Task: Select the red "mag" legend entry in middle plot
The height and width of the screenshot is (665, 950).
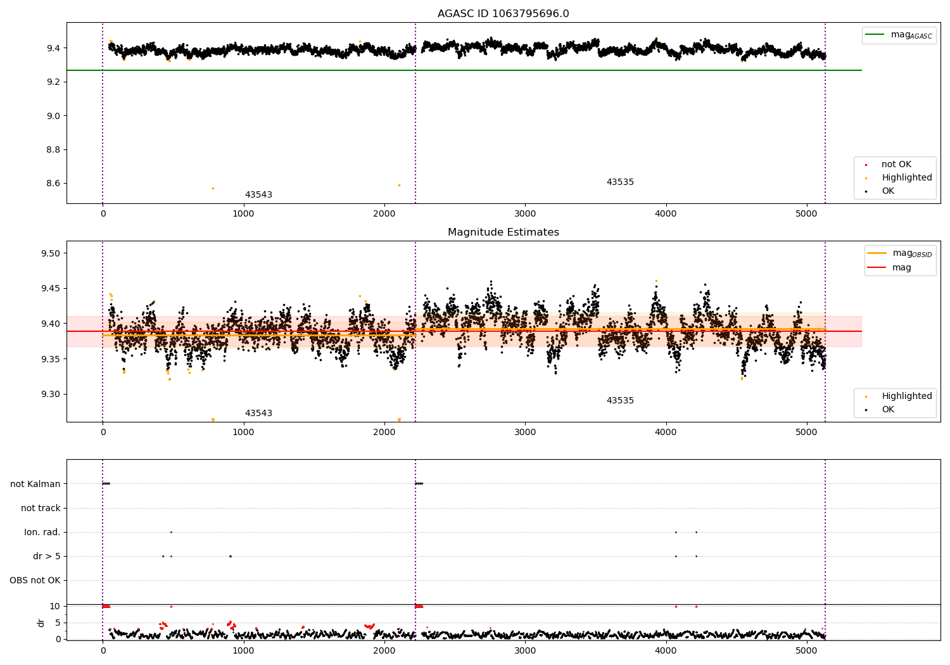Action: (x=889, y=268)
